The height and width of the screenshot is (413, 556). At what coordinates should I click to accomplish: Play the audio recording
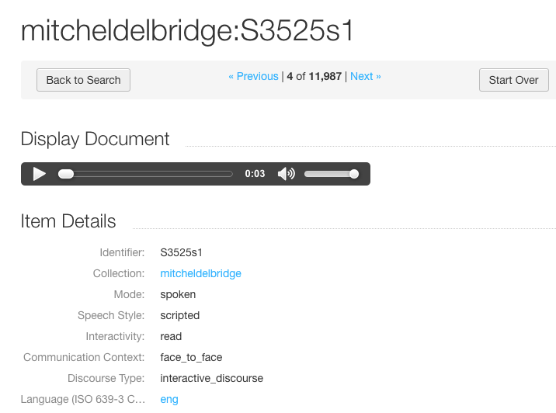pos(40,174)
